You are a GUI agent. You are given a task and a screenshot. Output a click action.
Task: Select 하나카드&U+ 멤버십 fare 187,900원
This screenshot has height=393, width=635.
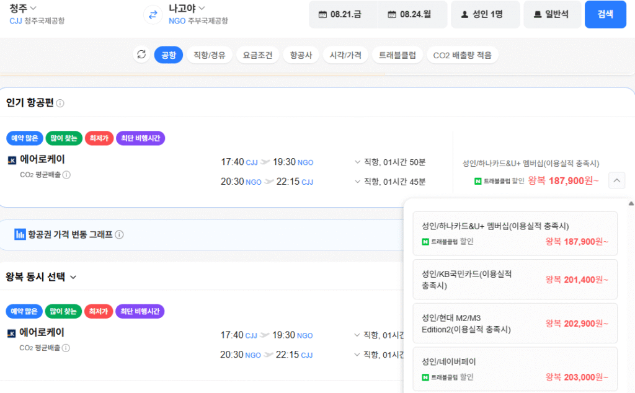[515, 234]
